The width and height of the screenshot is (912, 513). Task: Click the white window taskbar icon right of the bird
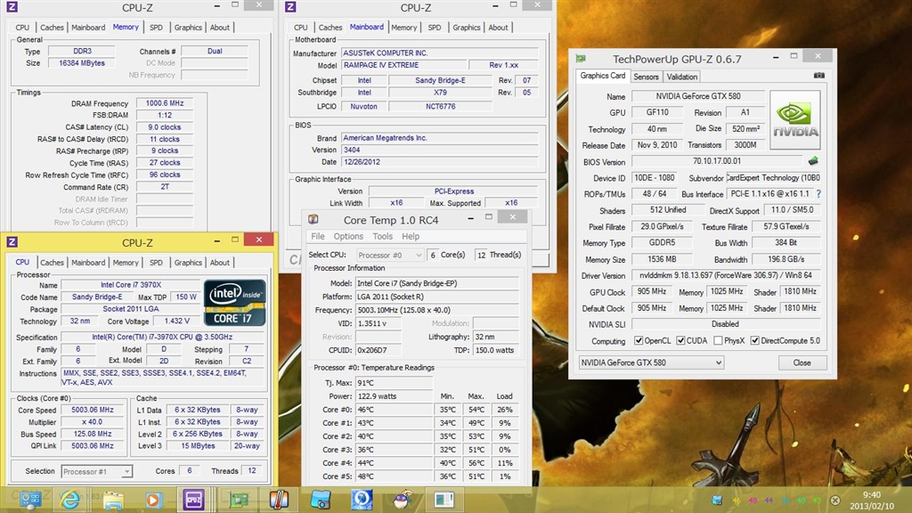click(x=444, y=500)
